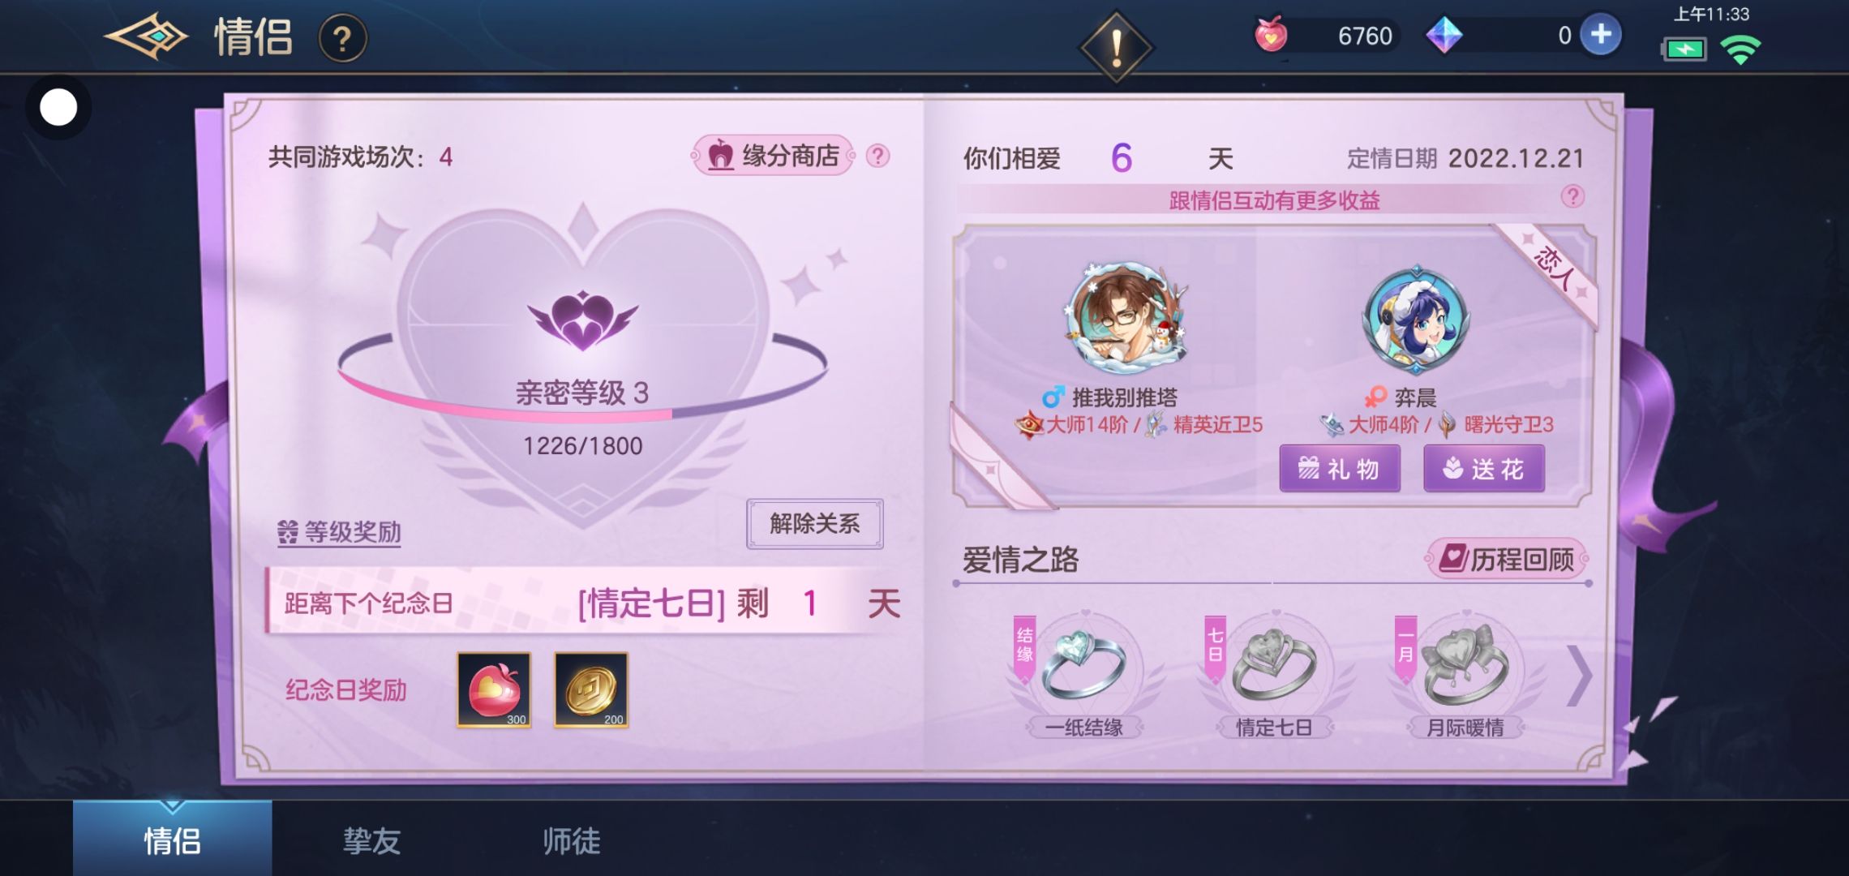Click the 送花 send flowers button
Screen dimensions: 1849x876
[x=1484, y=468]
